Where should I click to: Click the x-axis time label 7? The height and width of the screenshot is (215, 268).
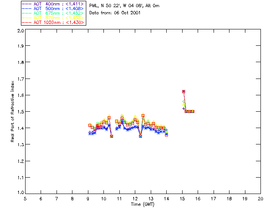pyautogui.click(x=57, y=199)
